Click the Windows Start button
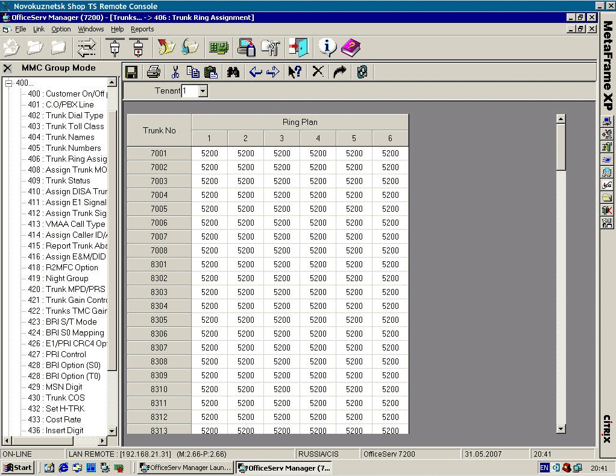616x476 pixels. pyautogui.click(x=18, y=468)
